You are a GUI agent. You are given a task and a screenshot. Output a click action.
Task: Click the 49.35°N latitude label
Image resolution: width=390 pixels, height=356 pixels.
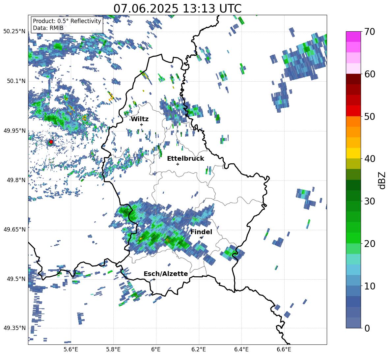pyautogui.click(x=14, y=328)
